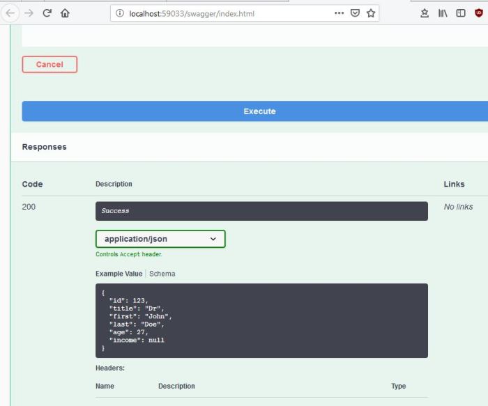
Task: Click the Success description box
Action: pos(261,211)
